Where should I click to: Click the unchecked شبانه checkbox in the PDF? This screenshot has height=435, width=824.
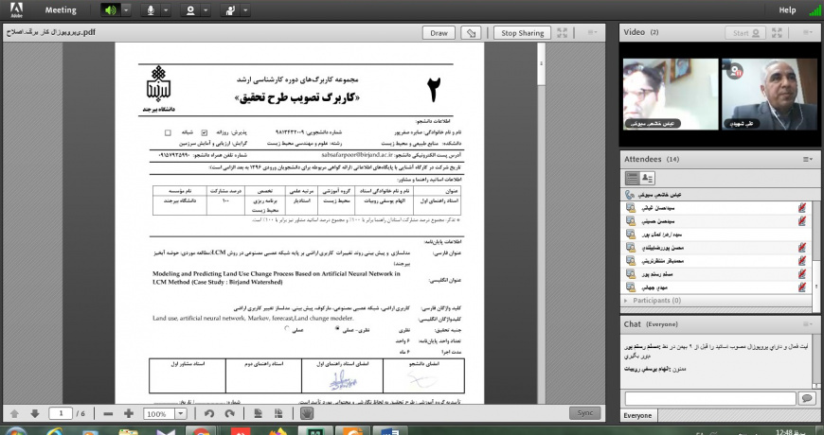coord(168,132)
